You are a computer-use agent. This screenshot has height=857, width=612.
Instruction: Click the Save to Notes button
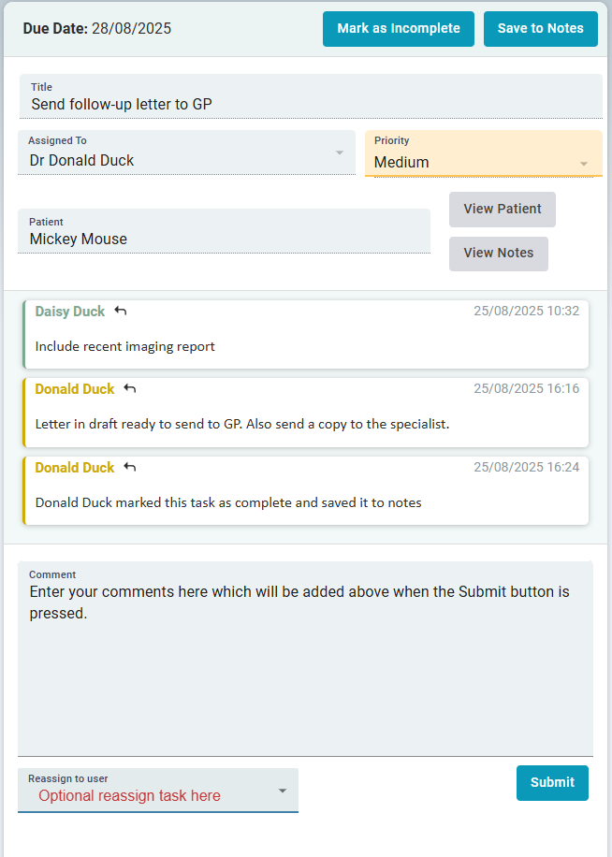(x=540, y=29)
